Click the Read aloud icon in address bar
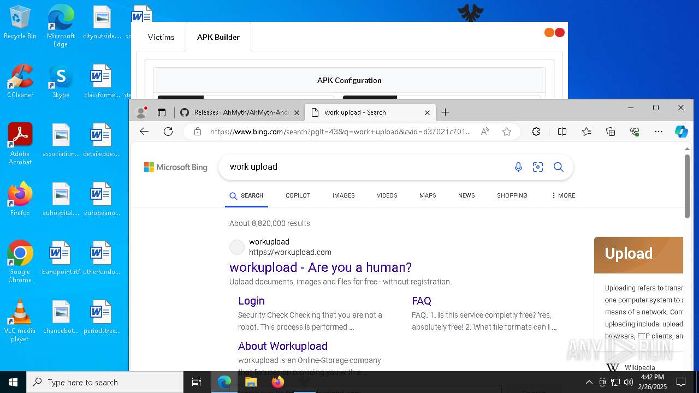The image size is (699, 393). pos(485,132)
